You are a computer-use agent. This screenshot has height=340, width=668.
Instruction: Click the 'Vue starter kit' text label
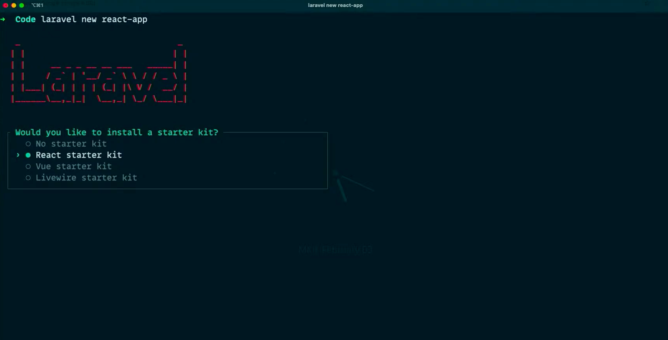pos(73,166)
